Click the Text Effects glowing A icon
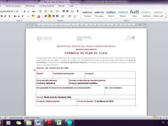The image size is (168, 126). (x=28, y=16)
